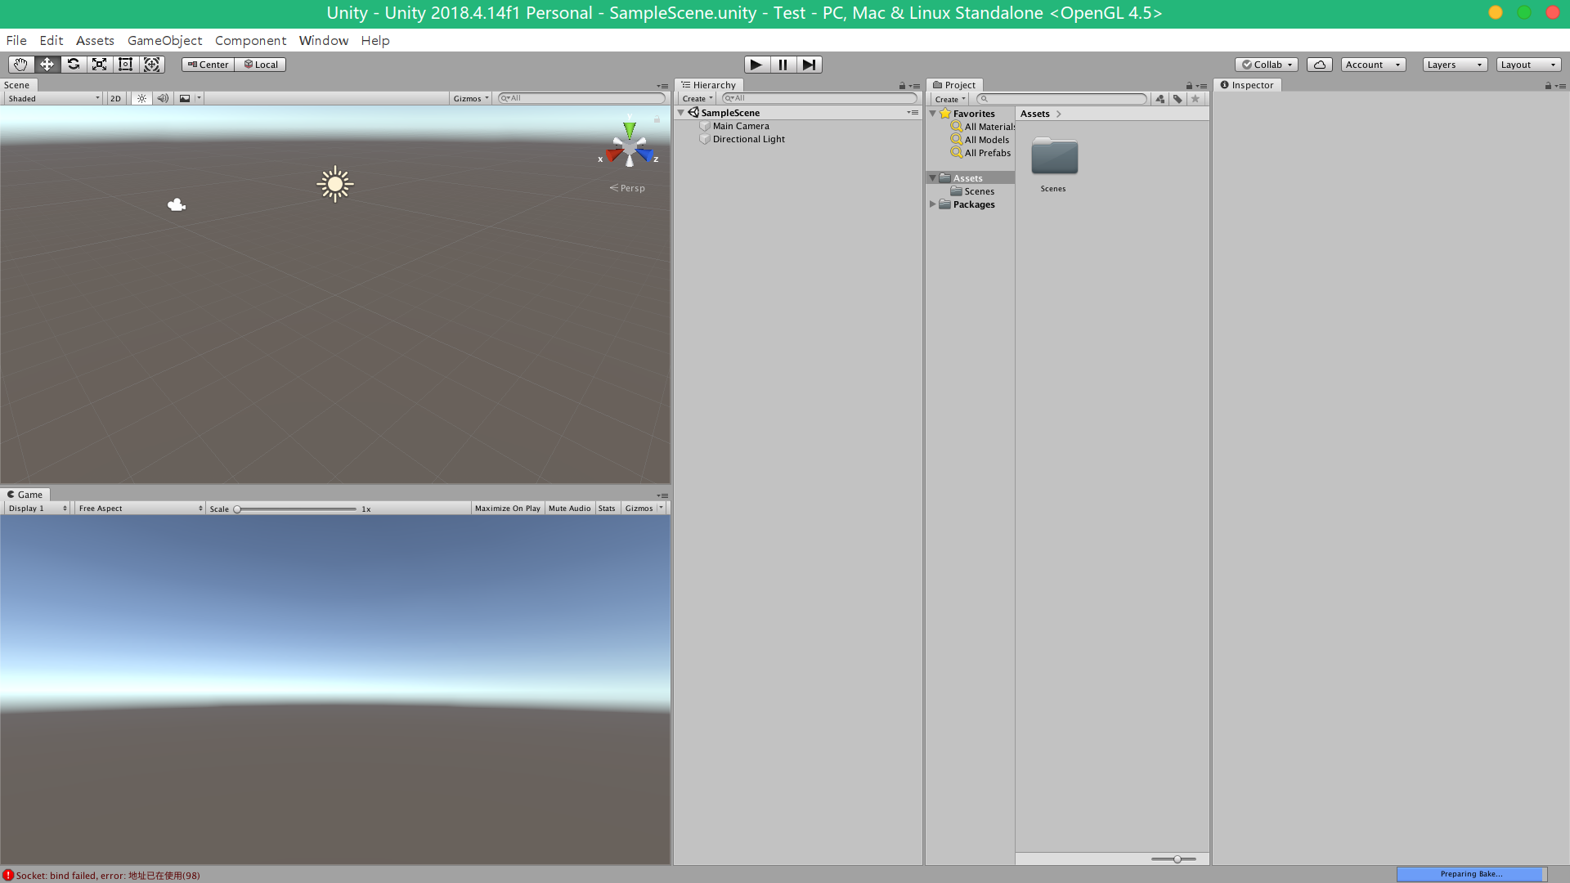Switch to the Inspector tab
The image size is (1570, 883).
pos(1247,85)
